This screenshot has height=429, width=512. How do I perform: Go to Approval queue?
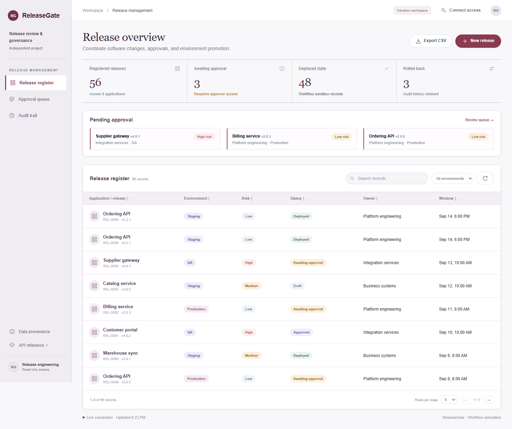point(36,99)
